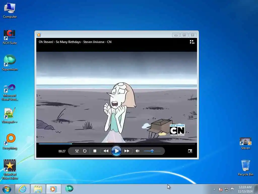Screen dimensions: 258x194
Task: Open the Windows Start menu
Action: pos(7,189)
